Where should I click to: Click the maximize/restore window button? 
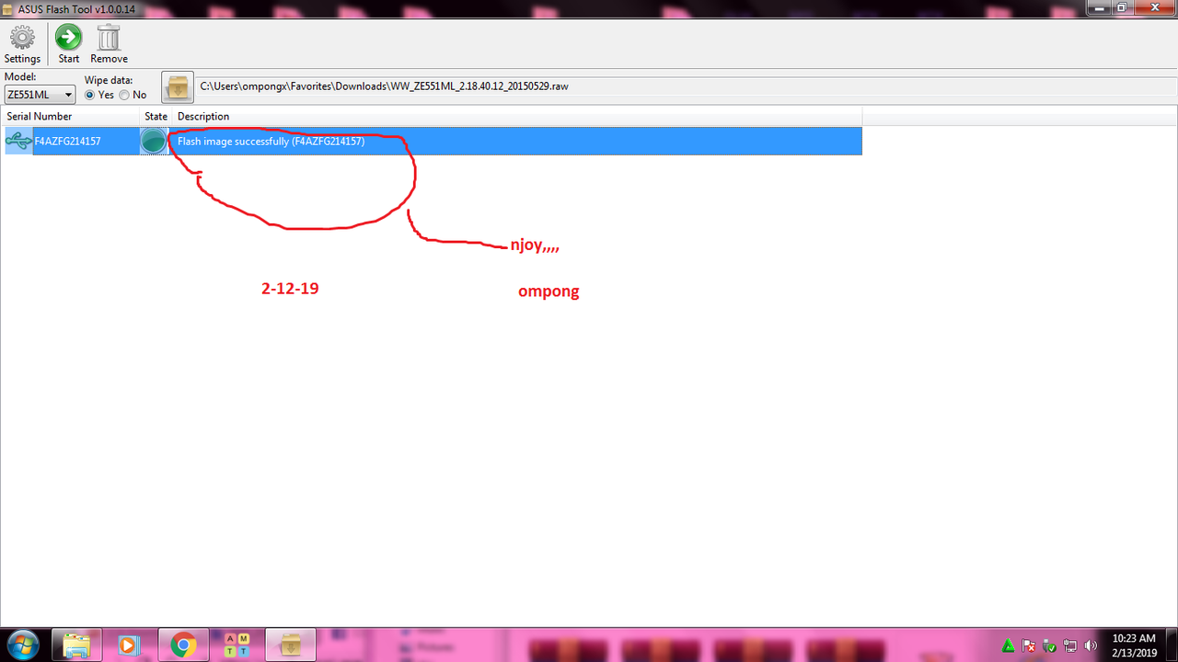1123,7
